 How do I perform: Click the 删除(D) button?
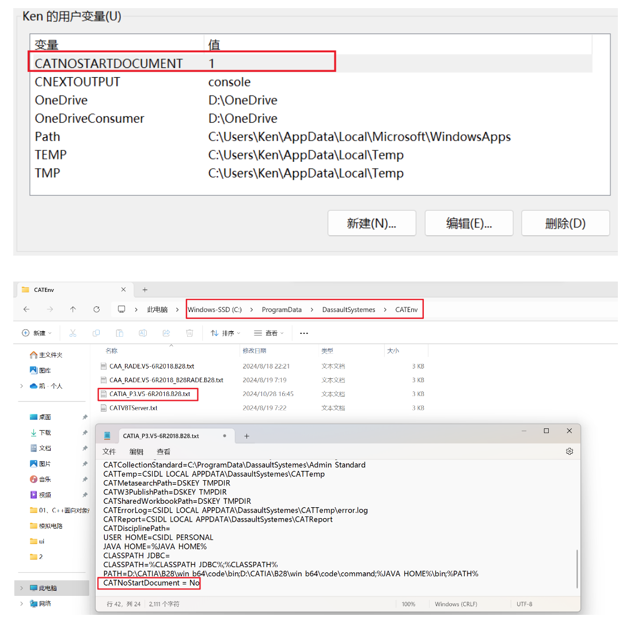point(565,223)
